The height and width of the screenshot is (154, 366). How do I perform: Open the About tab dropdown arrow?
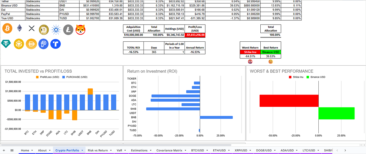[x=49, y=151]
